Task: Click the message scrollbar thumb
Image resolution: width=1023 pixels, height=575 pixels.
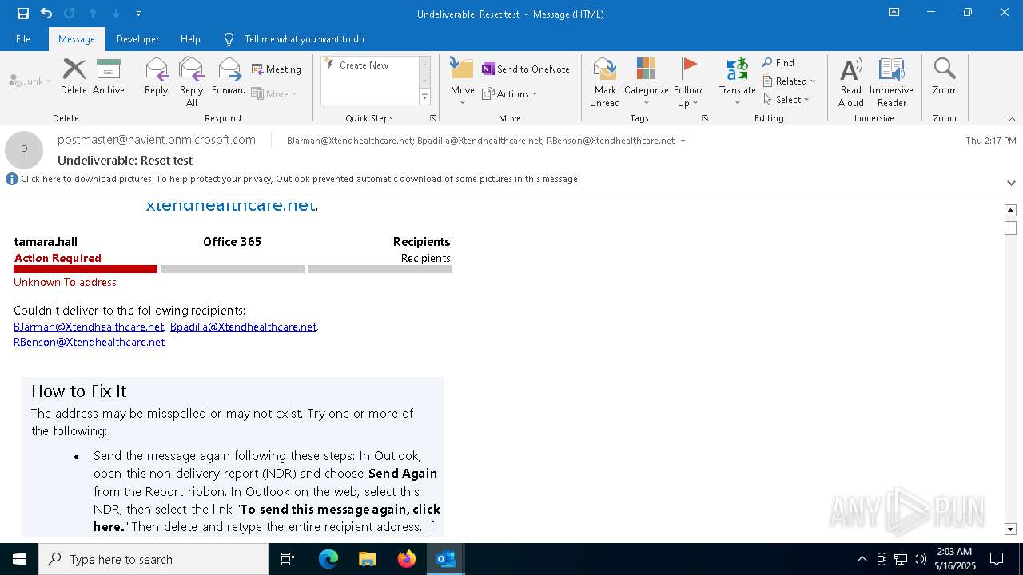Action: point(1010,228)
